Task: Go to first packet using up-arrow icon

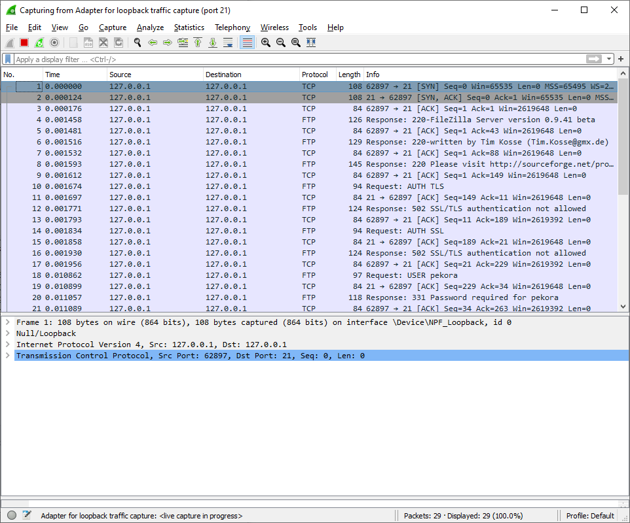Action: [x=198, y=42]
